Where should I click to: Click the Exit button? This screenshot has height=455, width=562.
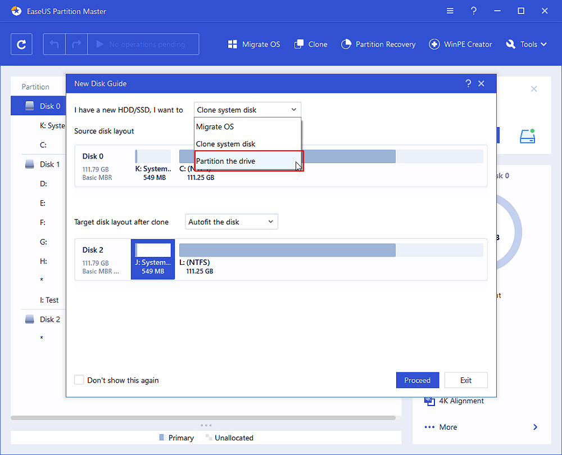(x=466, y=380)
